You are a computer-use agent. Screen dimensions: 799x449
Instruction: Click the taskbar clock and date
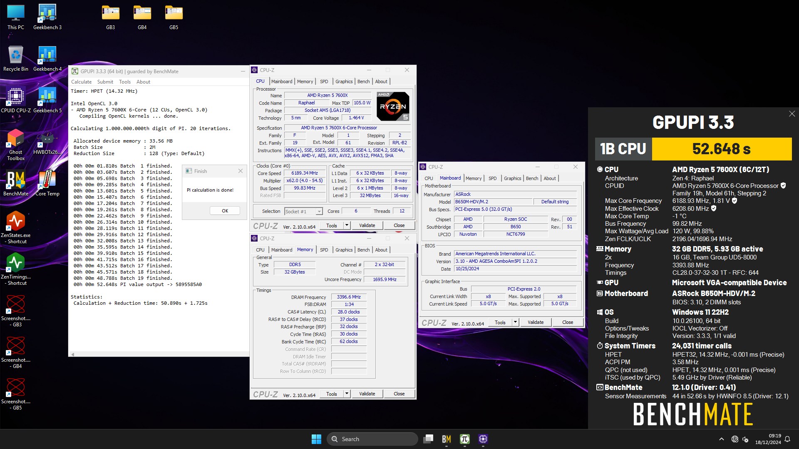tap(768, 439)
